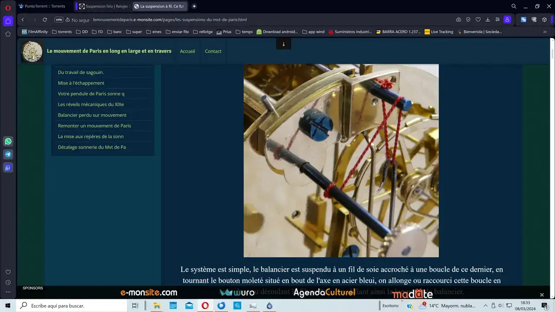
Task: Open the translate extension icon
Action: pyautogui.click(x=524, y=19)
